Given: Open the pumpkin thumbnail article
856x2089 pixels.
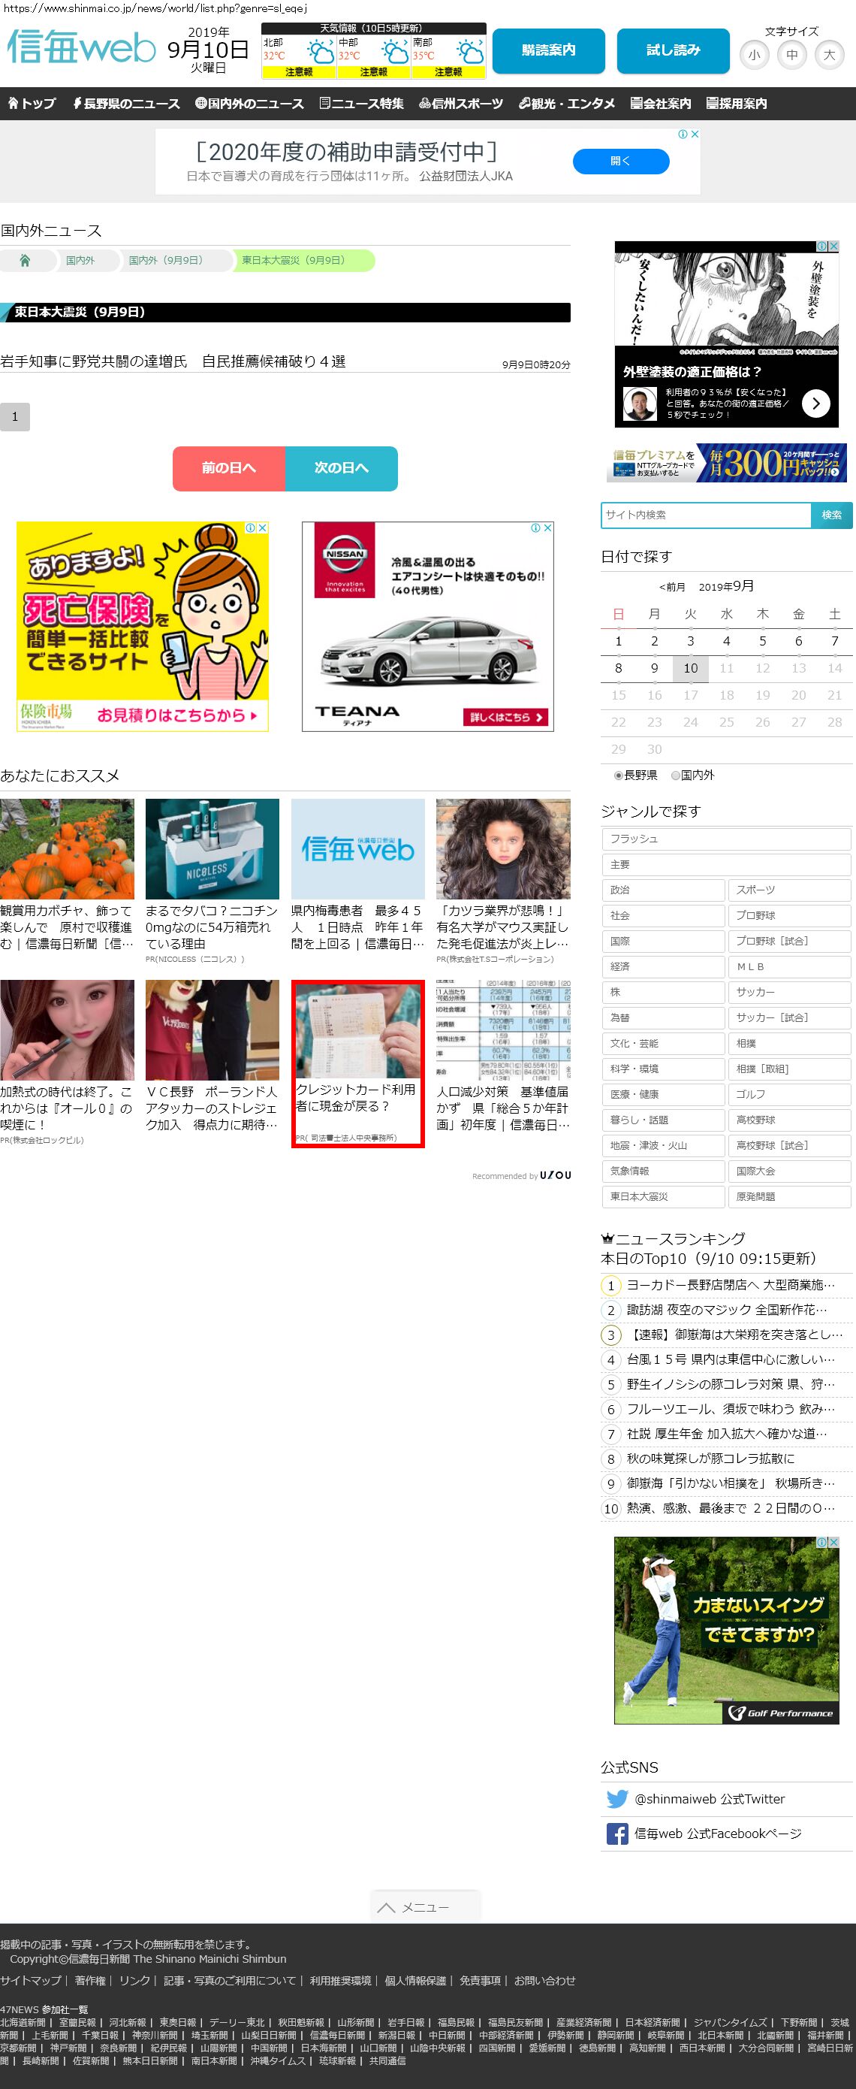Looking at the screenshot, I should [68, 849].
